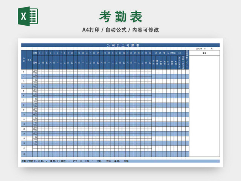Click the 事假: ○ legend entry
Viewport: 241px width, 181px height.
(55, 161)
